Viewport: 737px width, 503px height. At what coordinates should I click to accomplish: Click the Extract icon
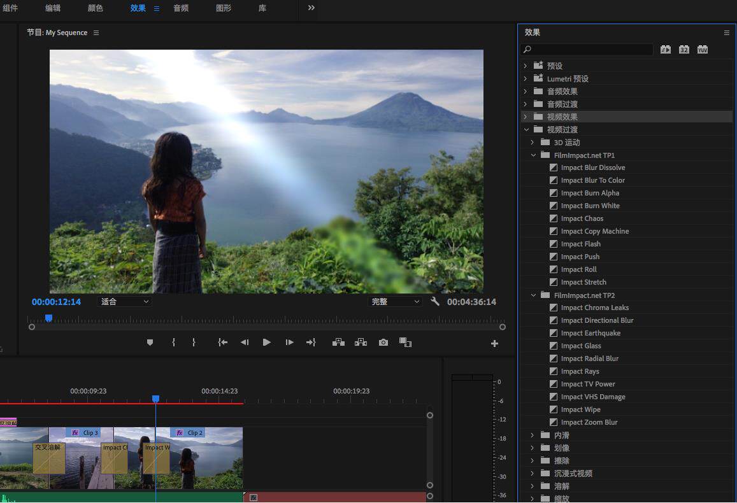pos(361,342)
